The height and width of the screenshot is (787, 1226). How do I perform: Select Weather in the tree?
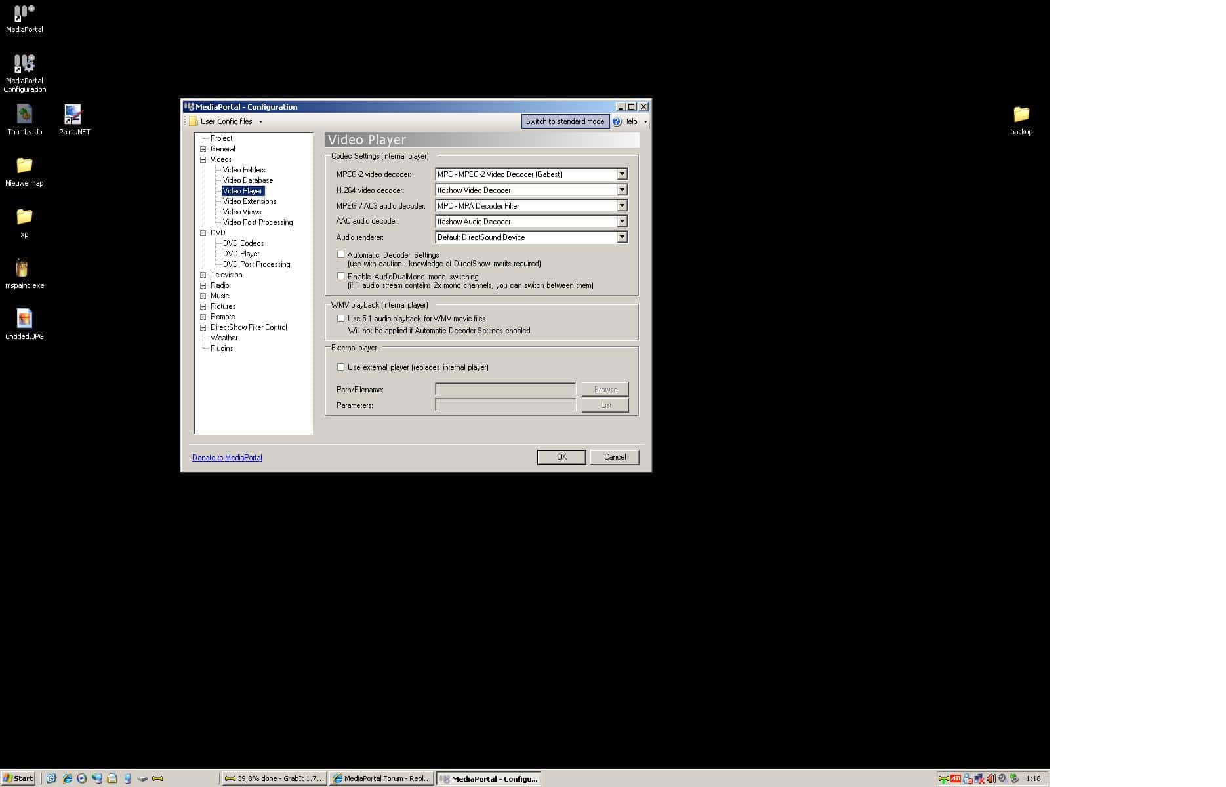224,338
